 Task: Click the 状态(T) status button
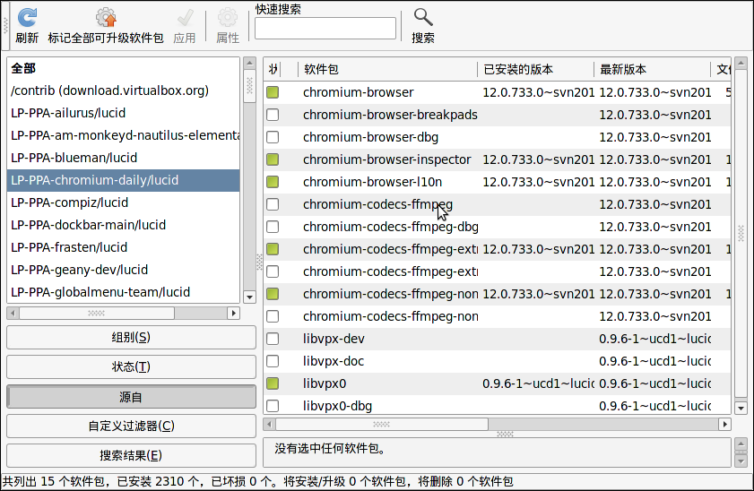pyautogui.click(x=131, y=367)
